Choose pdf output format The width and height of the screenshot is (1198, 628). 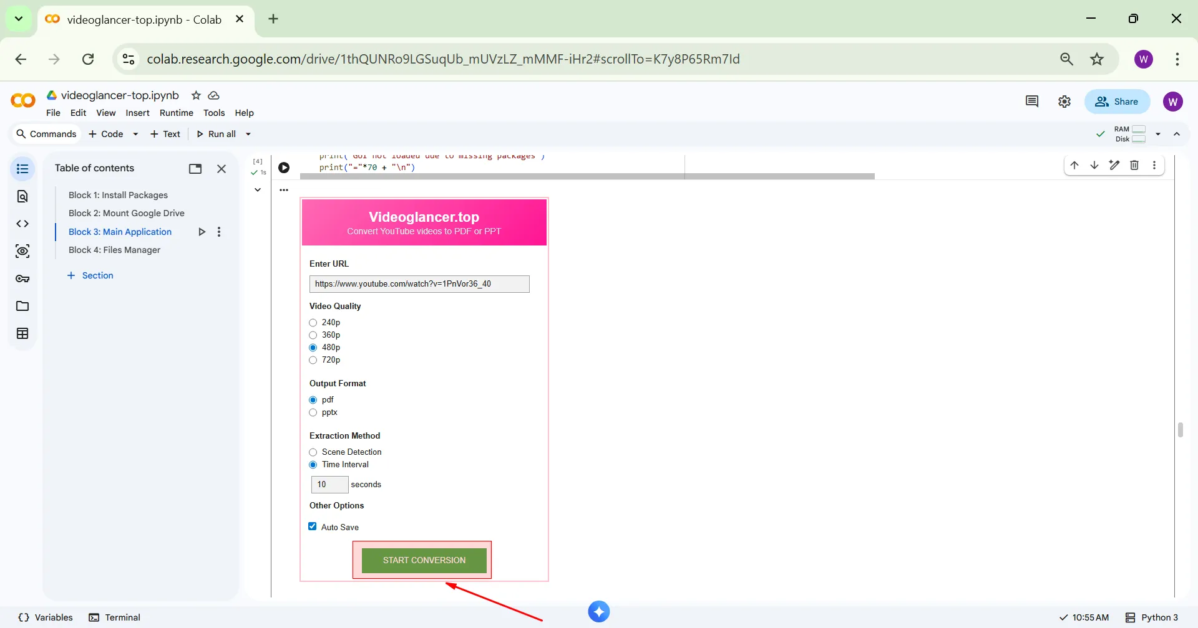click(313, 400)
